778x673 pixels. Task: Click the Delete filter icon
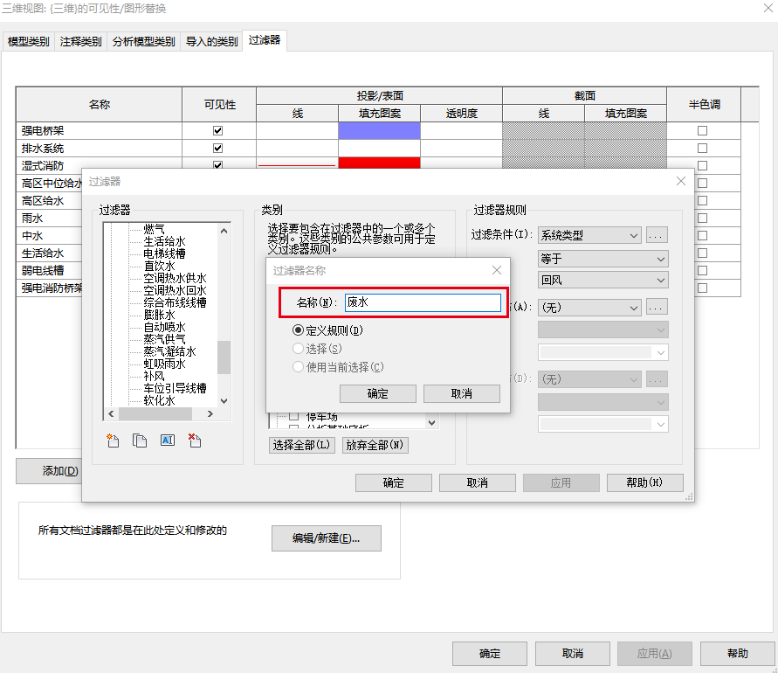tap(195, 441)
